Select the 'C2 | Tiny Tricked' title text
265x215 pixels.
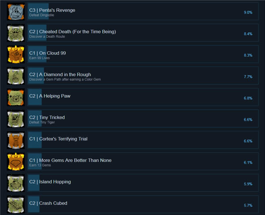47,117
